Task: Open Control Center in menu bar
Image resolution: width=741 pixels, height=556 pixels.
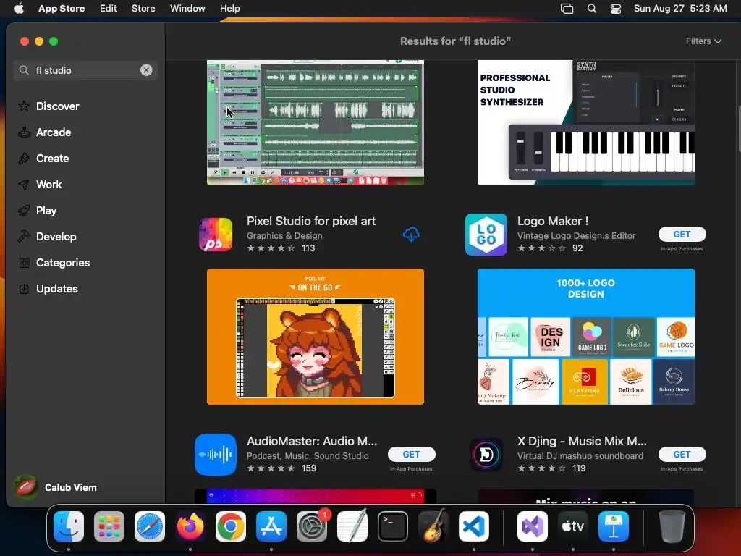Action: (x=616, y=9)
